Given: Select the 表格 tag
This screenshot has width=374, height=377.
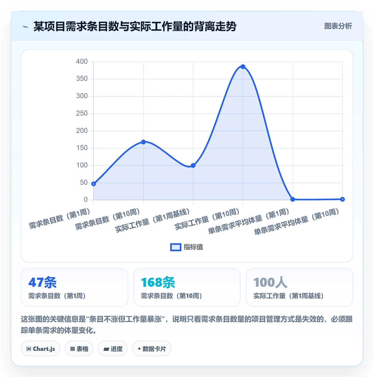Looking at the screenshot, I should [79, 349].
